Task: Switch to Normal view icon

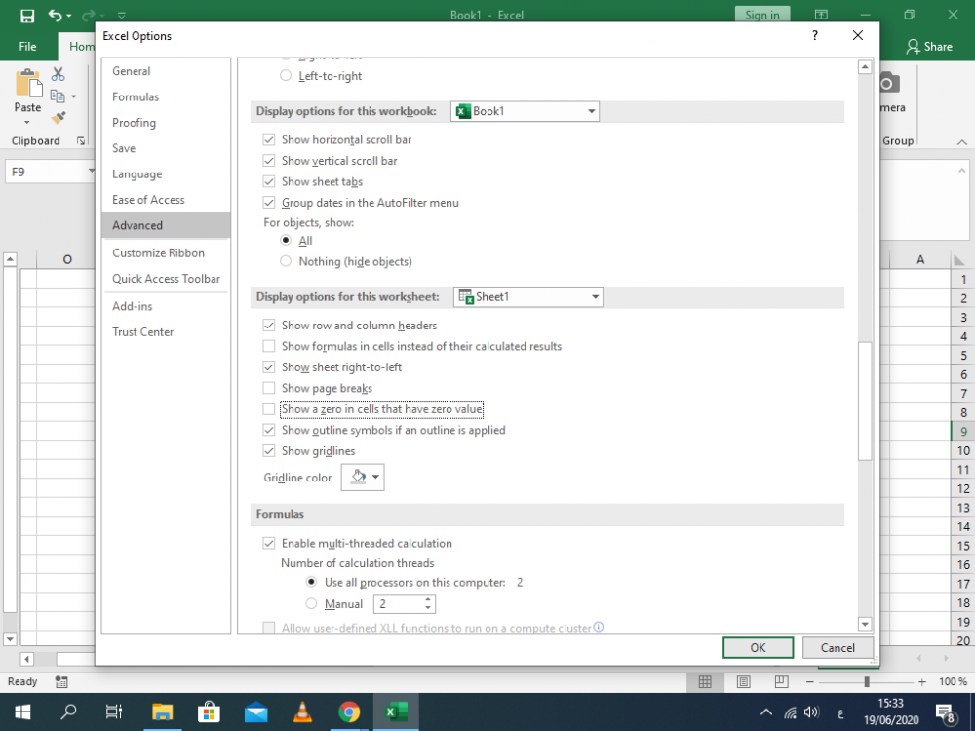Action: [x=705, y=682]
